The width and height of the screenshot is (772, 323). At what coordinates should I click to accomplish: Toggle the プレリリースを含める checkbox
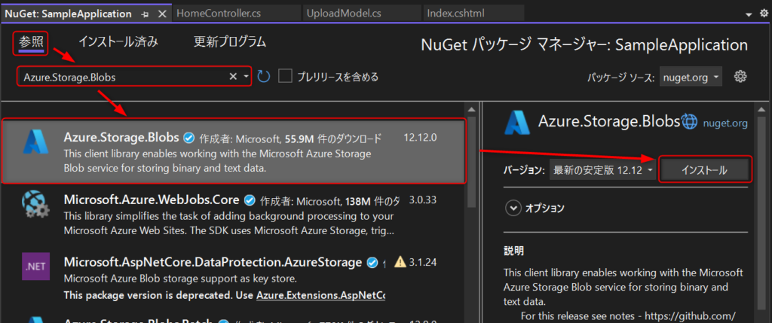coord(286,76)
